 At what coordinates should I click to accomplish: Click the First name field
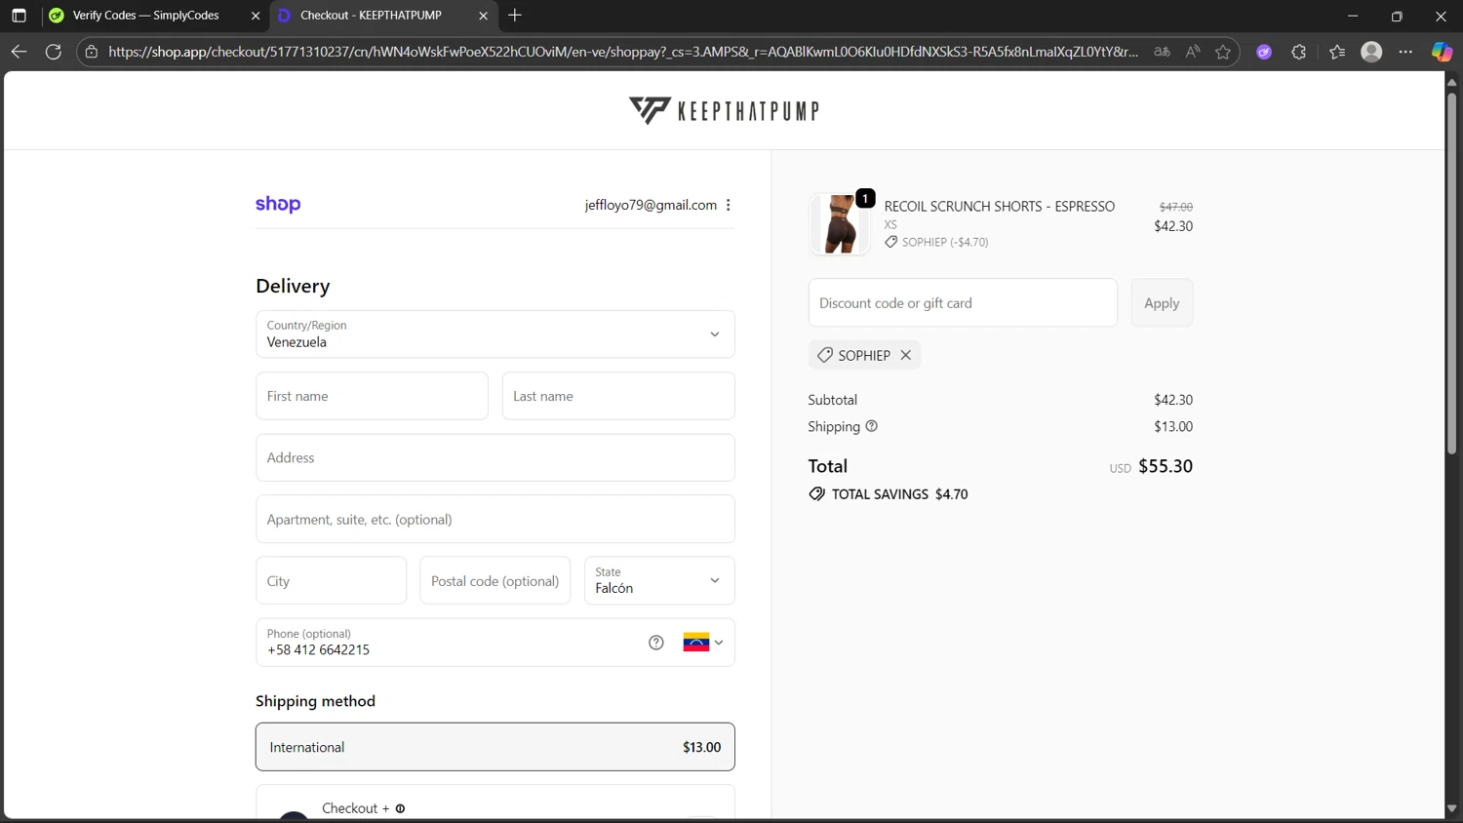(x=372, y=396)
